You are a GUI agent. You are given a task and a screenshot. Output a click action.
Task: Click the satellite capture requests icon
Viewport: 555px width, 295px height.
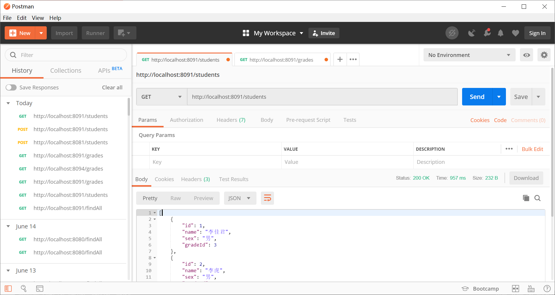[471, 33]
